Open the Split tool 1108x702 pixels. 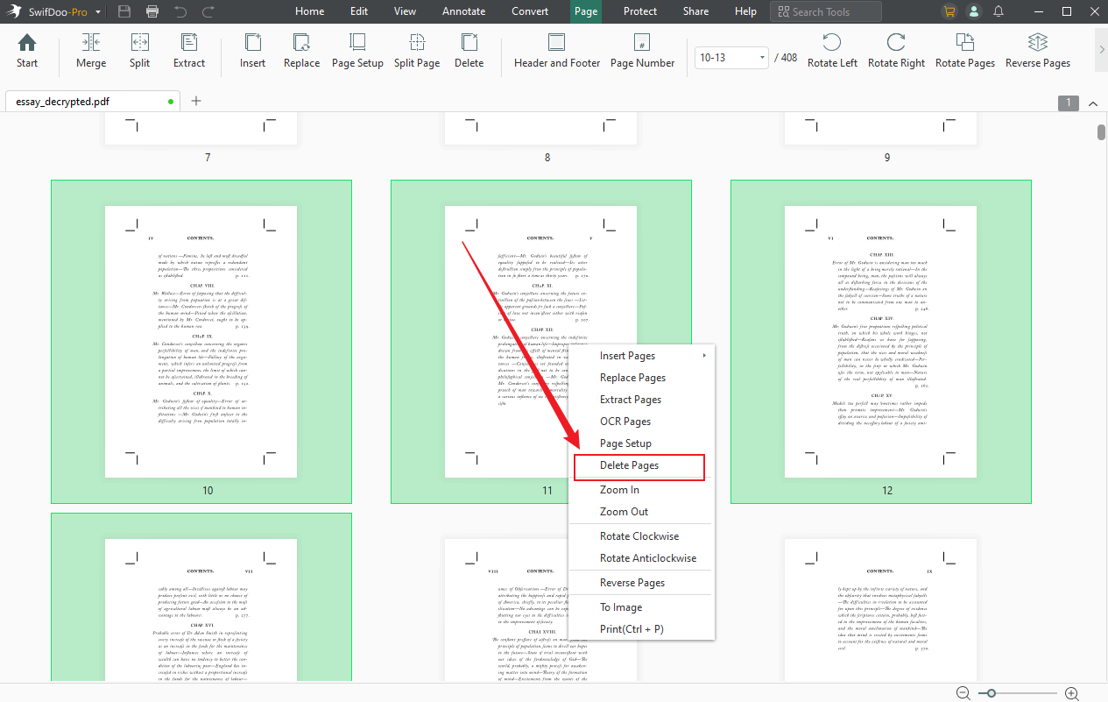tap(140, 51)
